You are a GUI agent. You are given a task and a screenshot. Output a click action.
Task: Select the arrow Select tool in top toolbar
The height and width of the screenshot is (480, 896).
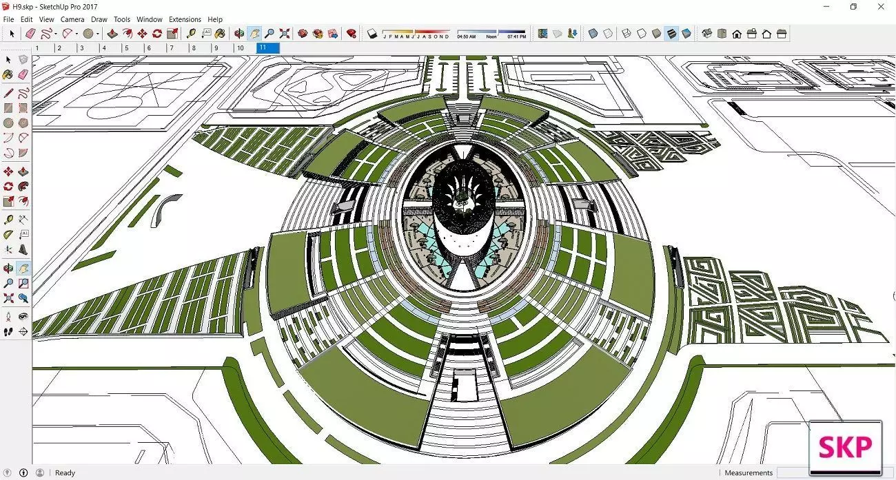tap(12, 33)
